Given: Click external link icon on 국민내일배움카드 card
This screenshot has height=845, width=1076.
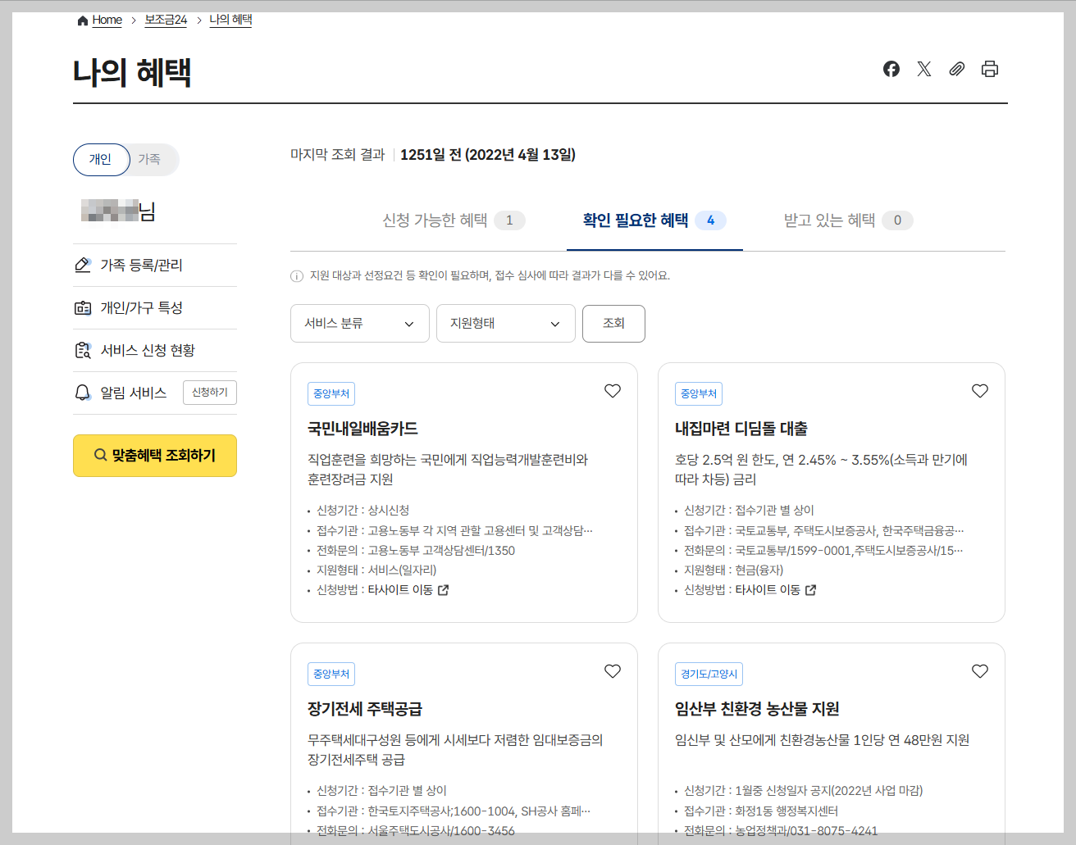Looking at the screenshot, I should click(x=444, y=590).
